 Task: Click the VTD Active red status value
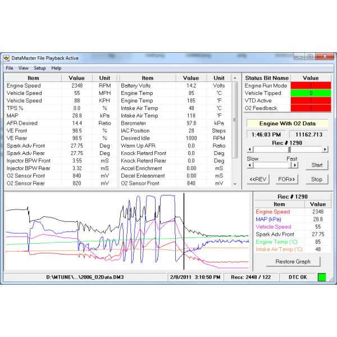tap(311, 101)
